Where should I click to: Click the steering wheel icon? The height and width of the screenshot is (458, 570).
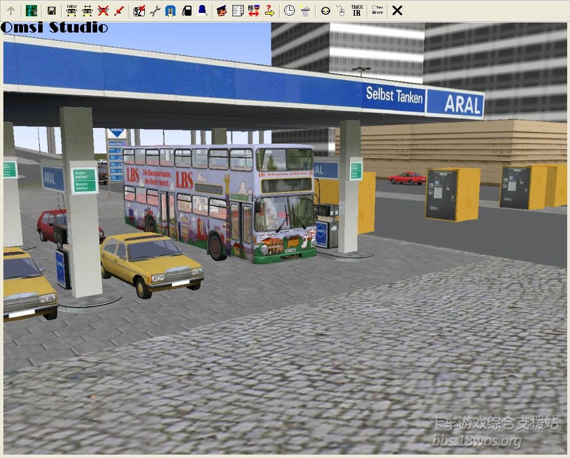(x=325, y=11)
